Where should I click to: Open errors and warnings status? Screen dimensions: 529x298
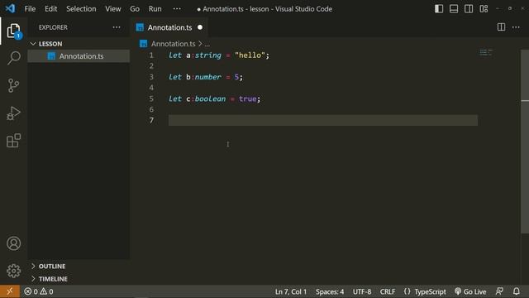(x=39, y=291)
